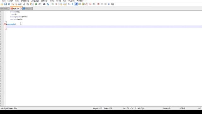Click the 'bottom:0;' code line

pos(15,12)
